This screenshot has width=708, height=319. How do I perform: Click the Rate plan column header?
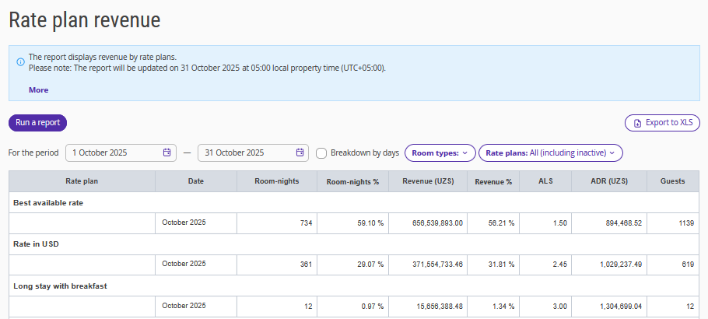[82, 181]
